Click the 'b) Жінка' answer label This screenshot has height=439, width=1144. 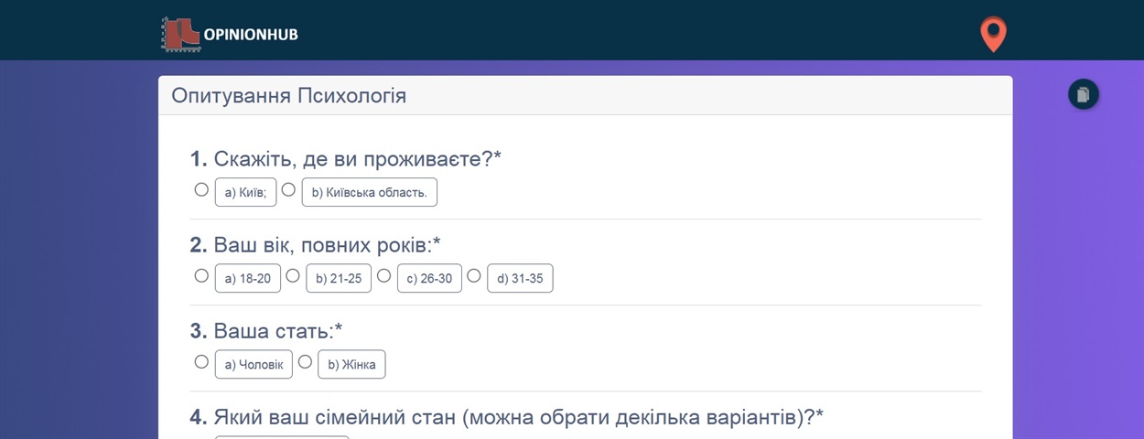pos(351,364)
